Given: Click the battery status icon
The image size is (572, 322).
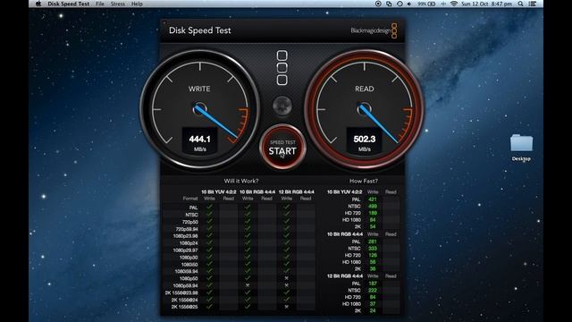Looking at the screenshot, I should (x=427, y=4).
